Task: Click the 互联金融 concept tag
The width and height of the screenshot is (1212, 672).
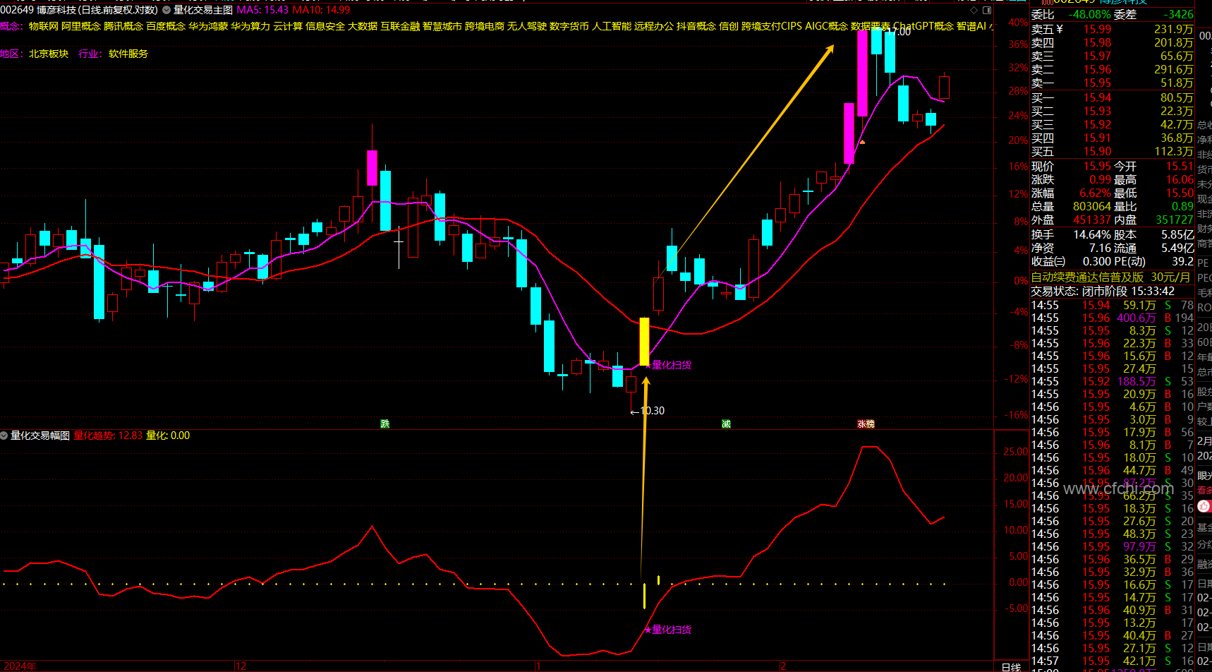Action: point(400,26)
